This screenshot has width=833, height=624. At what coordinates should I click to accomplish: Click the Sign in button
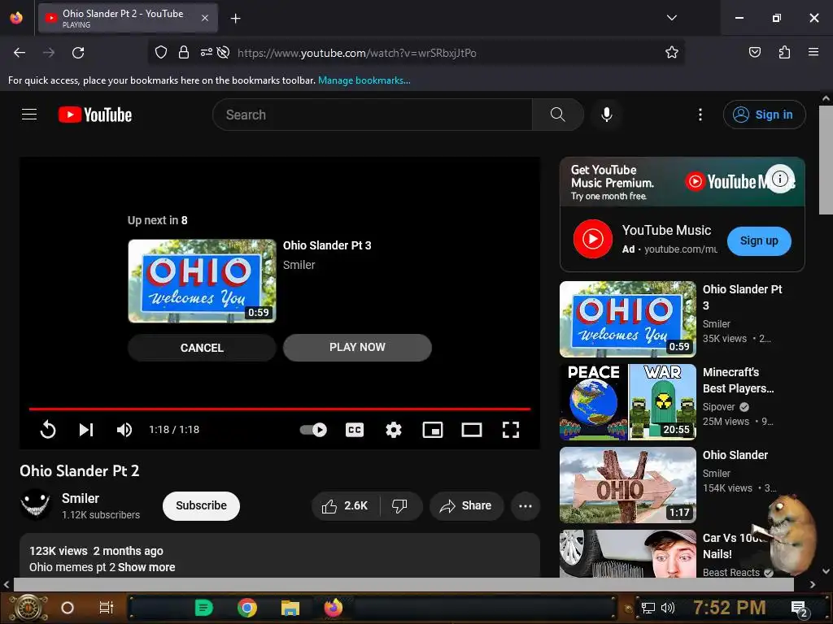tap(764, 115)
